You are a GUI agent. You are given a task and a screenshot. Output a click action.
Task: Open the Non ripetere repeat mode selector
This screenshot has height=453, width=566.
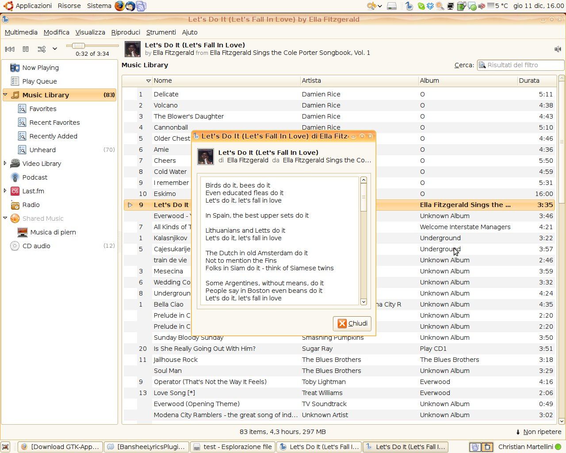(538, 432)
